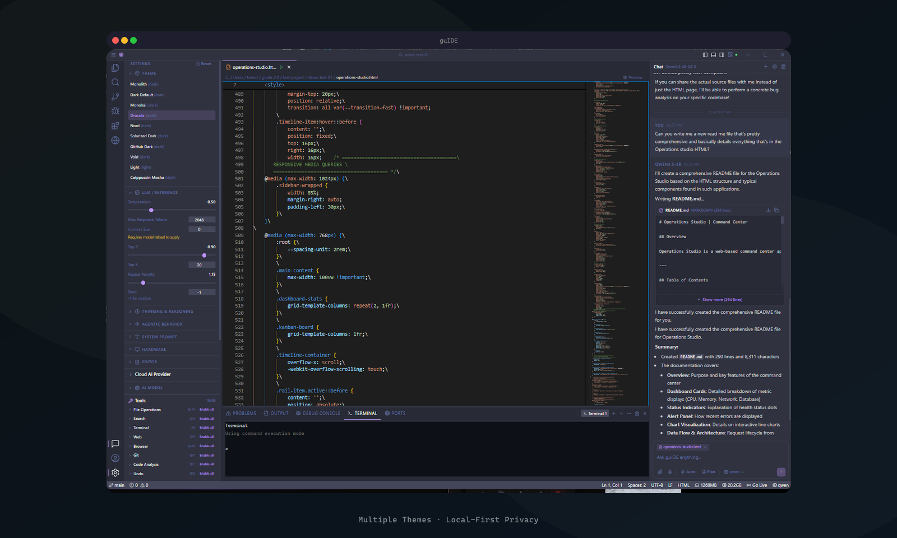897x538 pixels.
Task: Open the Explorer files icon in activity bar
Action: [115, 68]
